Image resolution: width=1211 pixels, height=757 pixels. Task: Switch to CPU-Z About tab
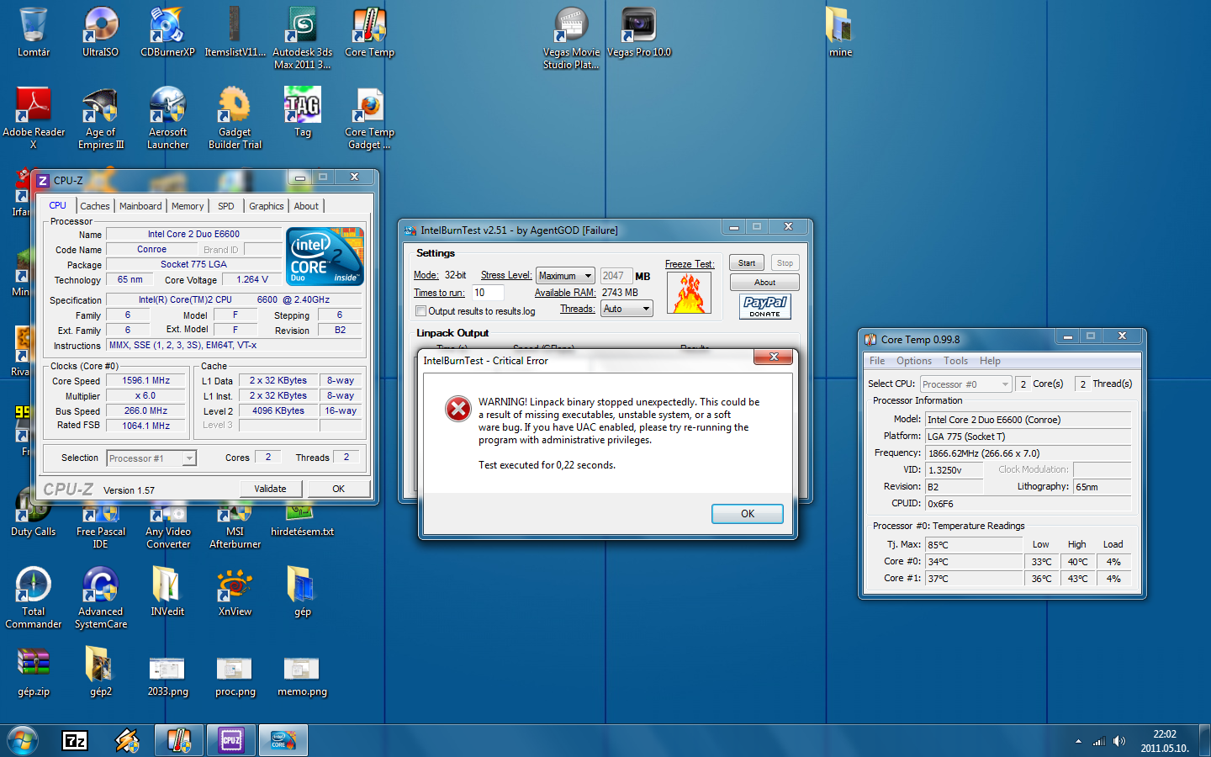tap(306, 206)
